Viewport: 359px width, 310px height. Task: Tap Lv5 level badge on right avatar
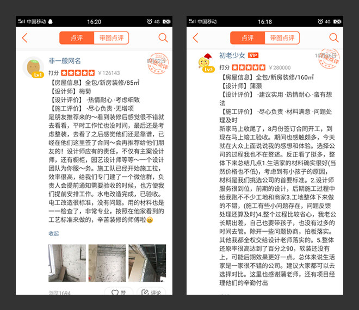coord(208,70)
